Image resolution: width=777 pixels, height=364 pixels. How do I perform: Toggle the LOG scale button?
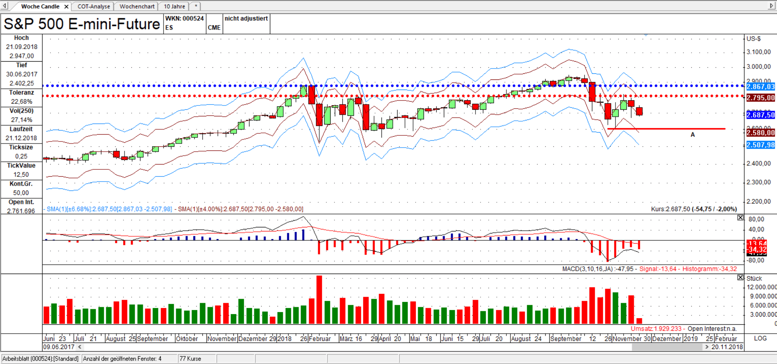pos(760,338)
